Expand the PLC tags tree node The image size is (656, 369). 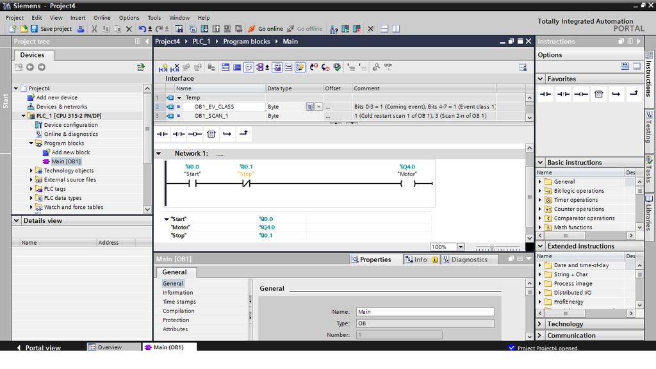[31, 189]
